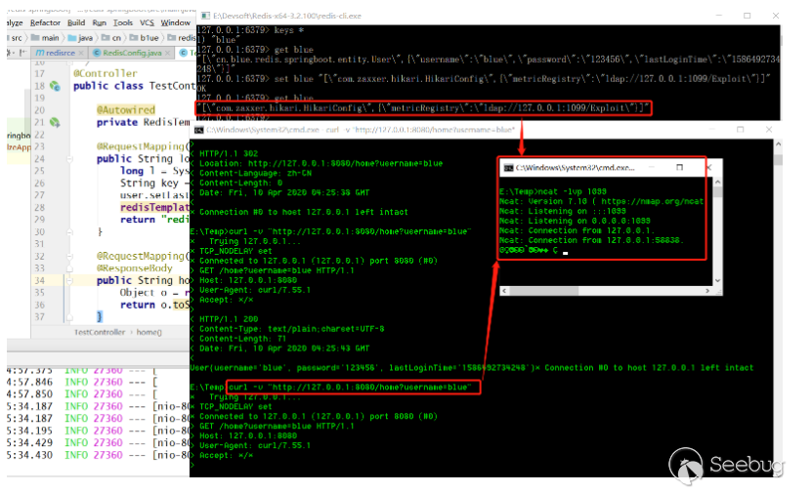This screenshot has height=493, width=812.
Task: Collapse the code fold marker at line 33
Action: point(69,268)
